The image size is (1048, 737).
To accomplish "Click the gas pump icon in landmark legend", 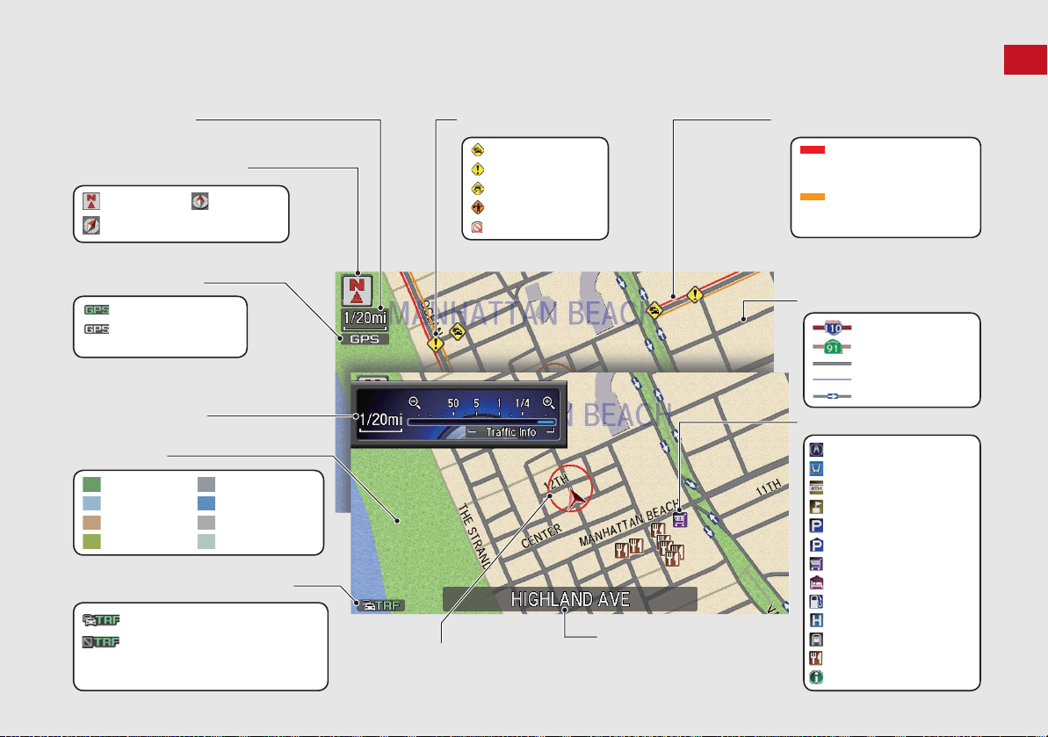I will (x=816, y=602).
